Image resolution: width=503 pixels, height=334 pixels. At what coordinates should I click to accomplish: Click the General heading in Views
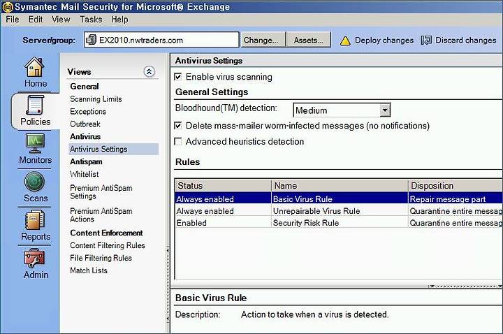point(85,87)
